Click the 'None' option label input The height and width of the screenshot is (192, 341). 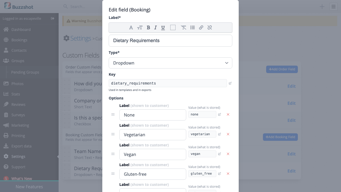pyautogui.click(x=153, y=115)
